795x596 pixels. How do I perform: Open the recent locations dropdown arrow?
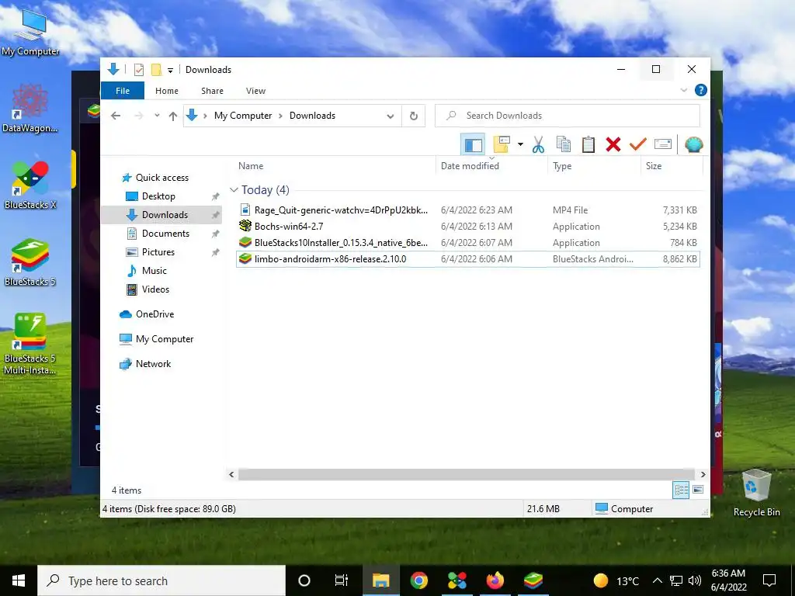[157, 116]
